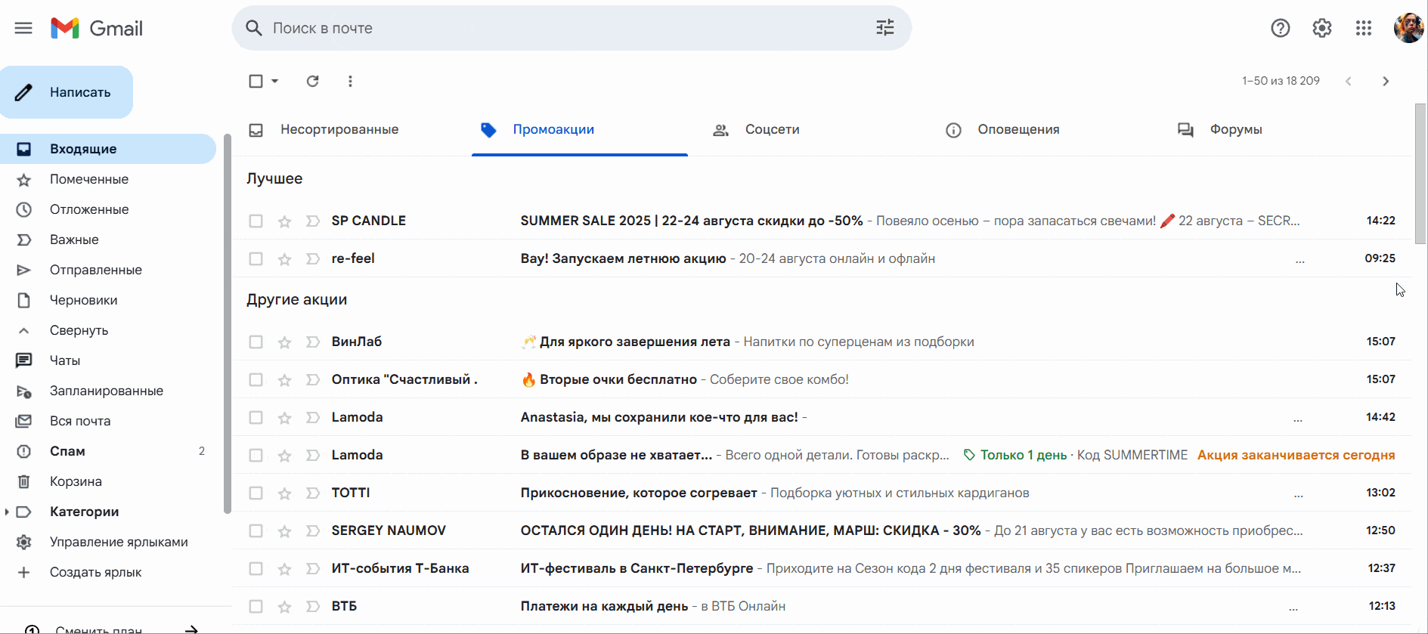Check the SERGEY NAUMOV email checkbox
This screenshot has width=1428, height=634.
point(256,531)
